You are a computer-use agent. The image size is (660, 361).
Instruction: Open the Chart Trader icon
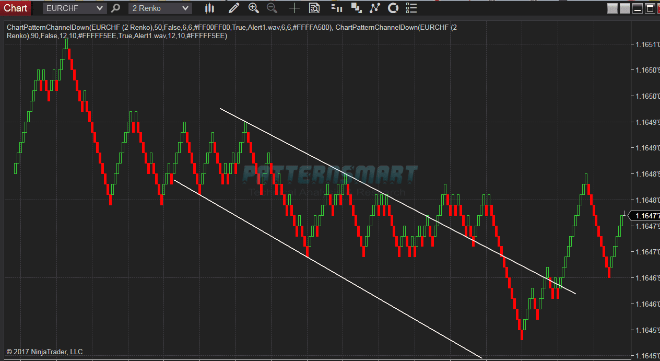(x=337, y=8)
